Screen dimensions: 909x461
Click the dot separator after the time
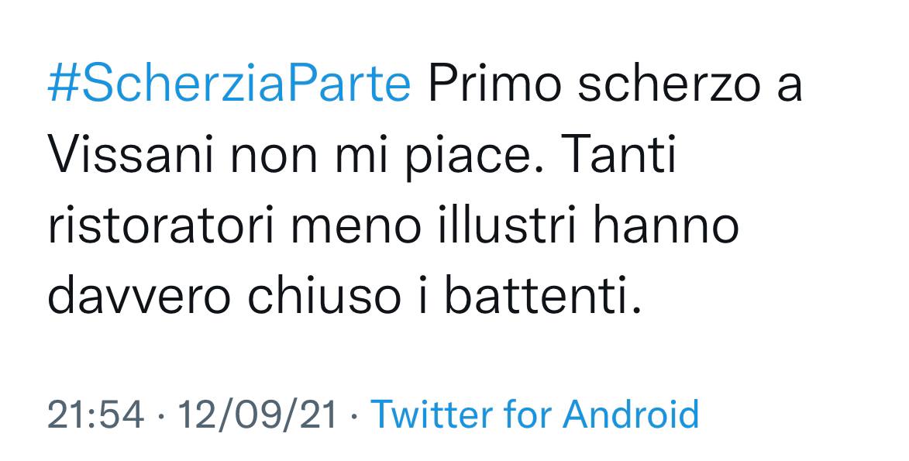pyautogui.click(x=160, y=415)
